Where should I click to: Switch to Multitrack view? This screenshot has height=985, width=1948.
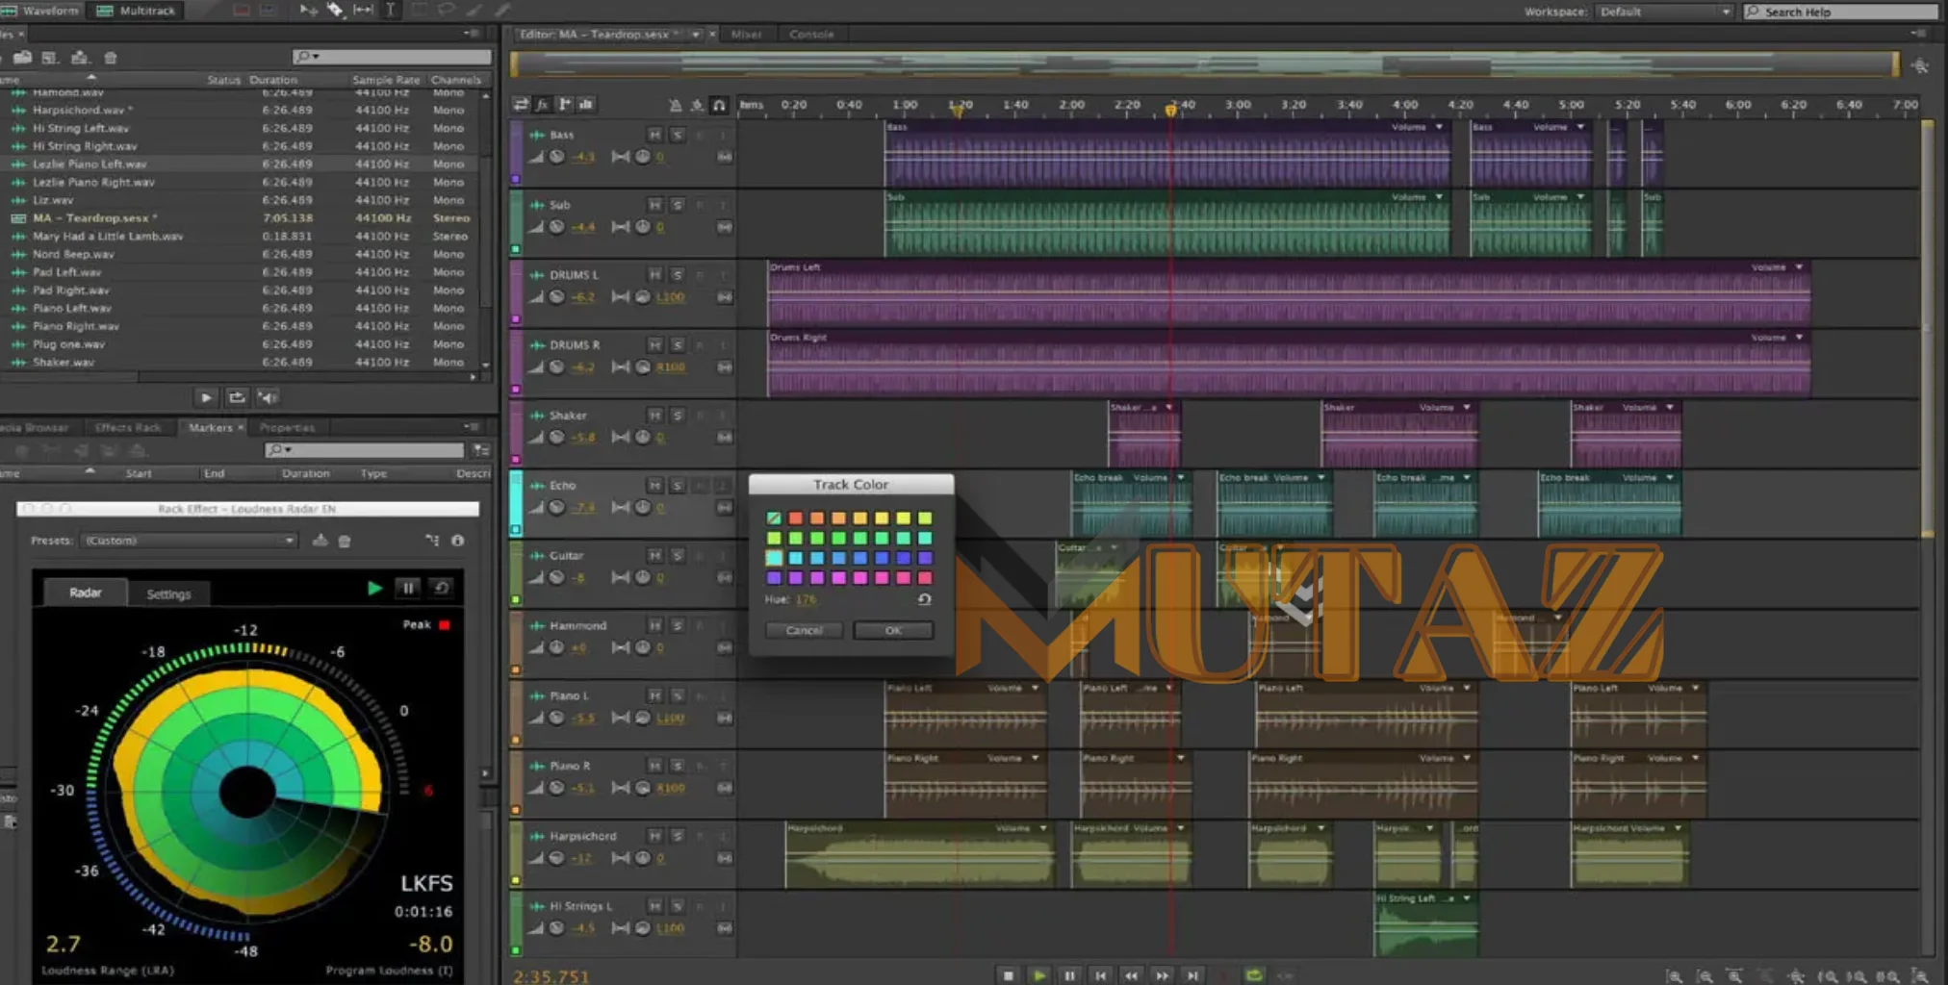coord(137,11)
